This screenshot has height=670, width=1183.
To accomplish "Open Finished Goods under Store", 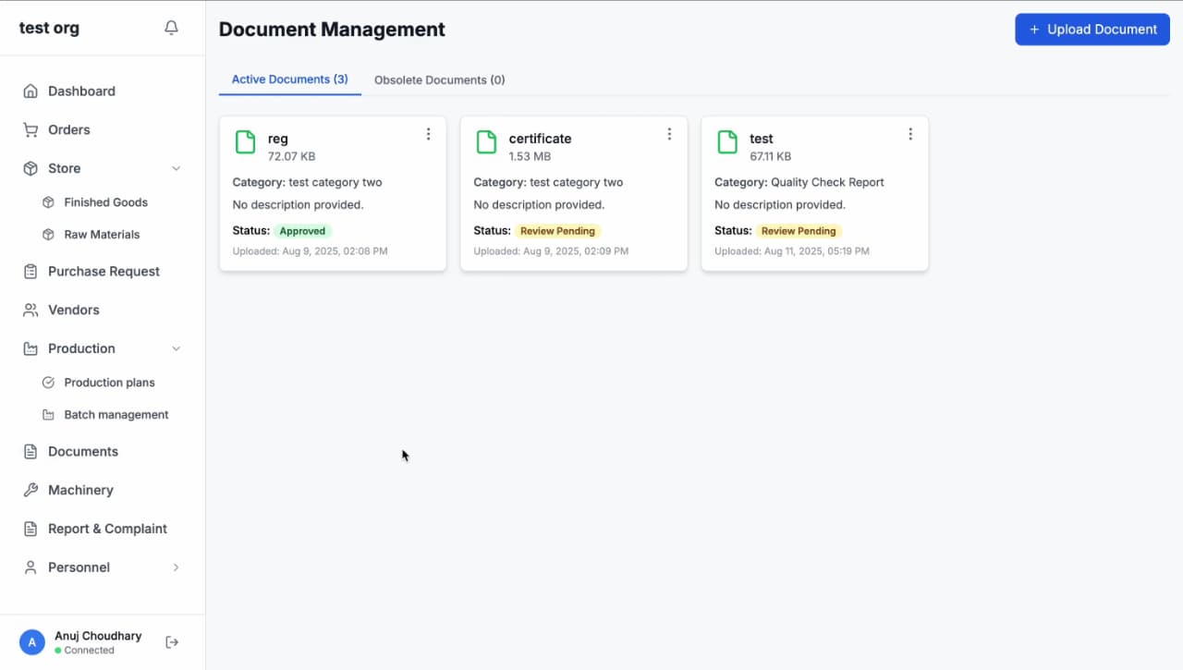I will click(x=105, y=202).
